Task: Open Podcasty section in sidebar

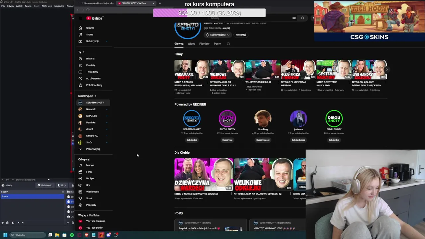Action: [91, 205]
